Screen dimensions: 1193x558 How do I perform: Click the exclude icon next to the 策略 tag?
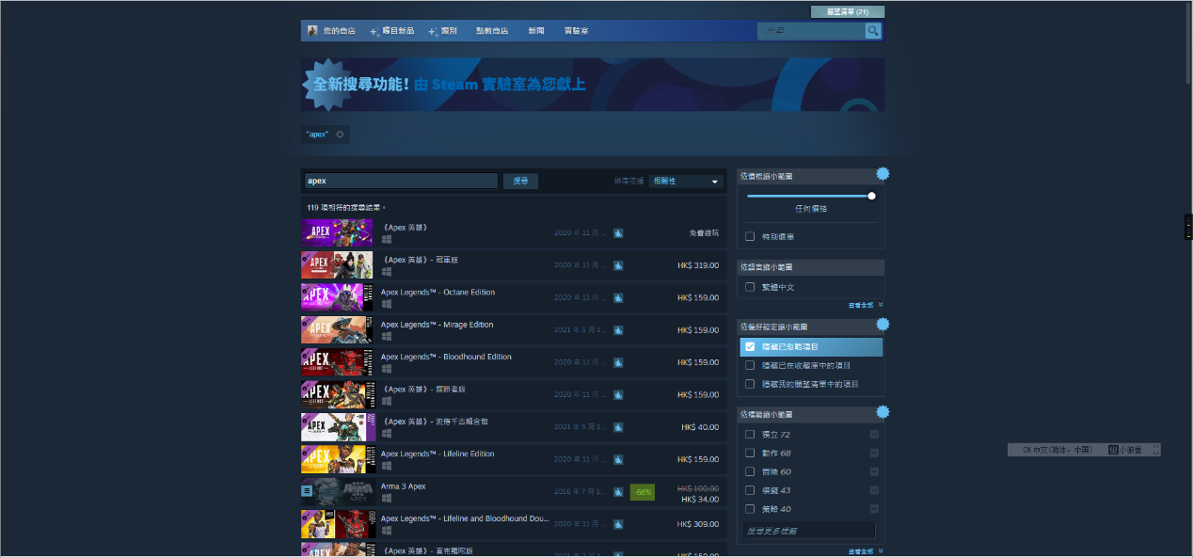[x=874, y=509]
